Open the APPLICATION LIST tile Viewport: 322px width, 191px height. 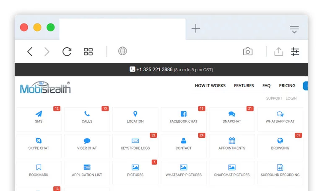(x=87, y=173)
